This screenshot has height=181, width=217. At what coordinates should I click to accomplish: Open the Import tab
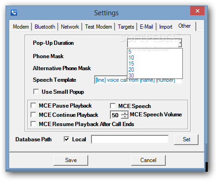166,27
